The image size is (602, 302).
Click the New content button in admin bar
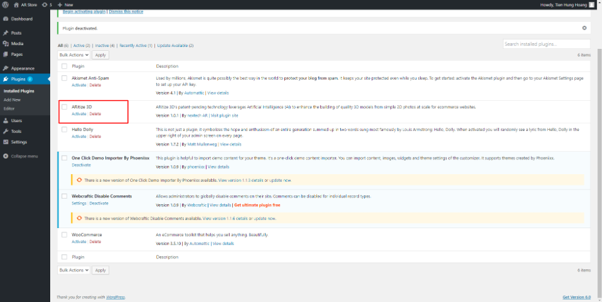tap(65, 4)
